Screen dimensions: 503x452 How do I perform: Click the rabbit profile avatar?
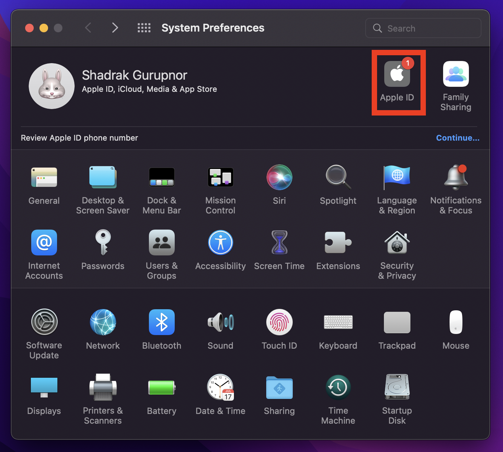(52, 86)
